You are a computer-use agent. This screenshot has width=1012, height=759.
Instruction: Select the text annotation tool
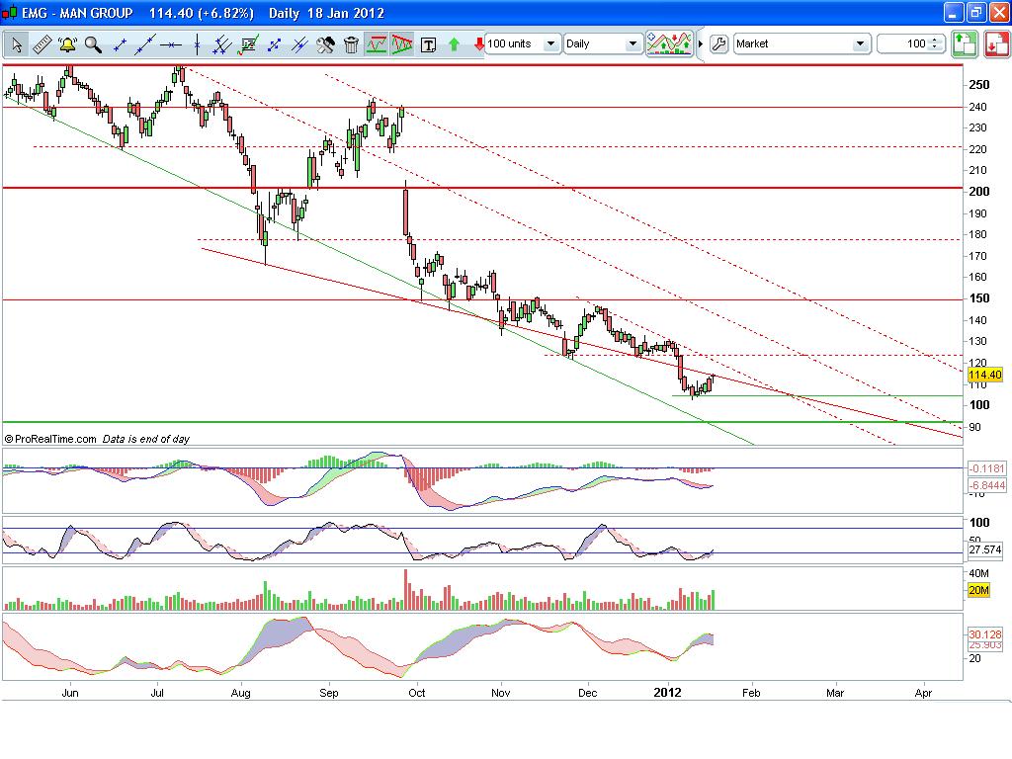coord(428,44)
